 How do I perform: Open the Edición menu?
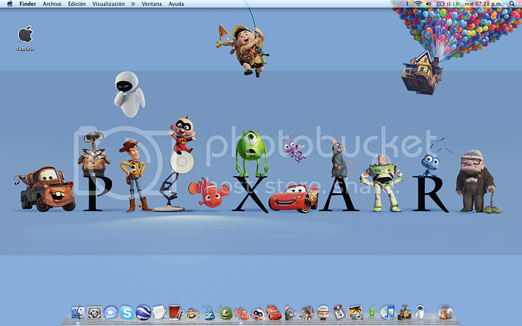tap(76, 4)
